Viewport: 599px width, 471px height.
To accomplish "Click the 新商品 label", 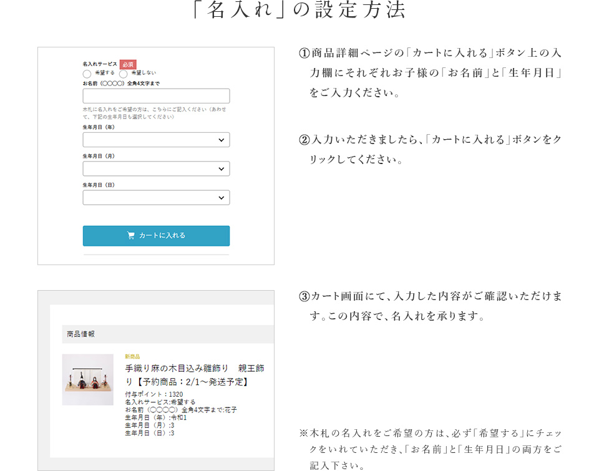I will 132,356.
